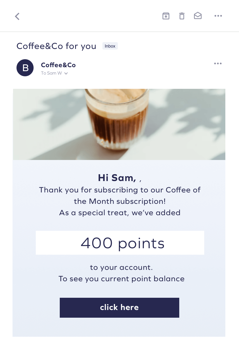Viewport: 239px width, 349px height.
Task: Open the iced coffee banner image
Action: pyautogui.click(x=119, y=124)
